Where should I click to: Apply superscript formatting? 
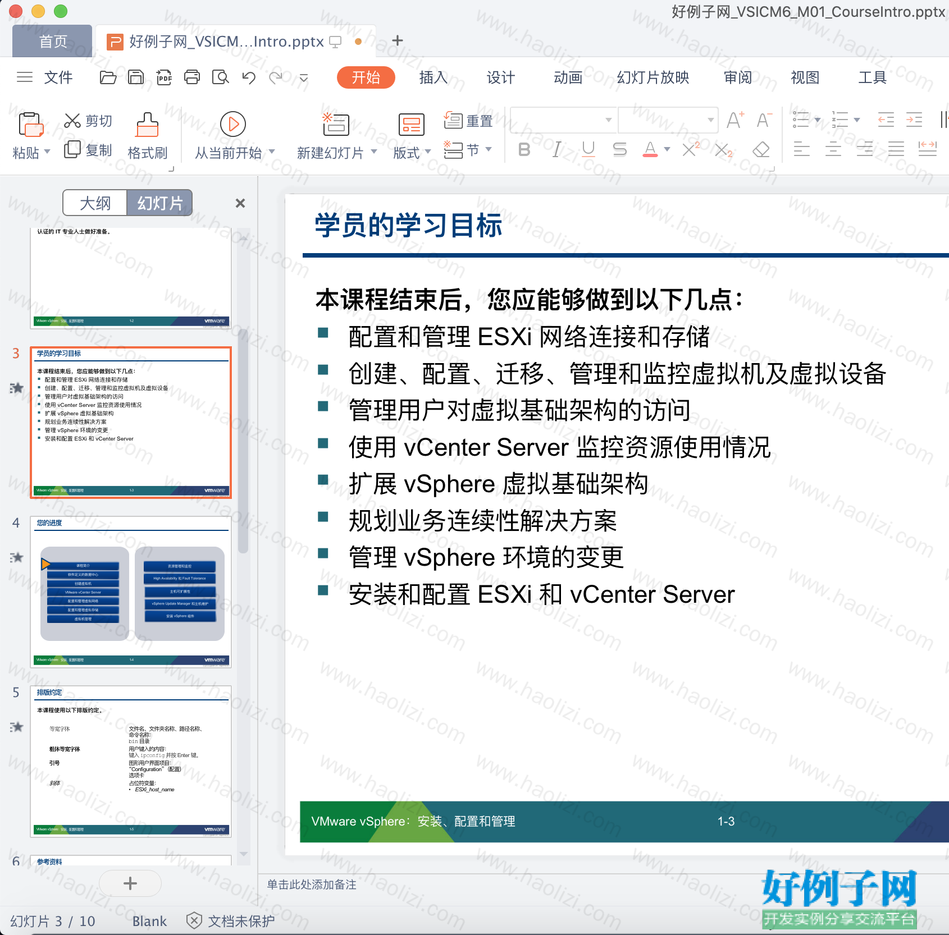(x=691, y=149)
